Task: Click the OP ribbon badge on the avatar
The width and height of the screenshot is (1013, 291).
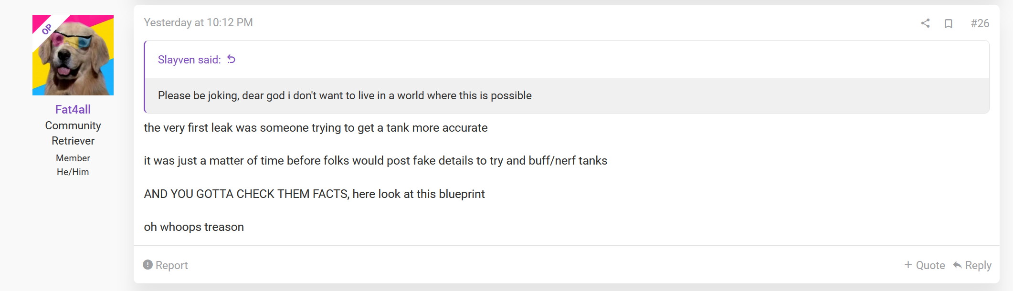Action: point(46,29)
